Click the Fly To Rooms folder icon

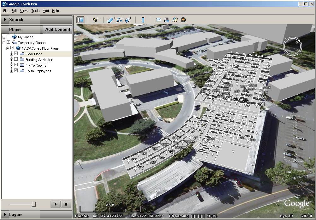22,65
